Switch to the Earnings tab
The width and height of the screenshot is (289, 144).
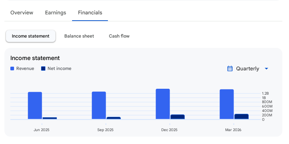(x=55, y=13)
